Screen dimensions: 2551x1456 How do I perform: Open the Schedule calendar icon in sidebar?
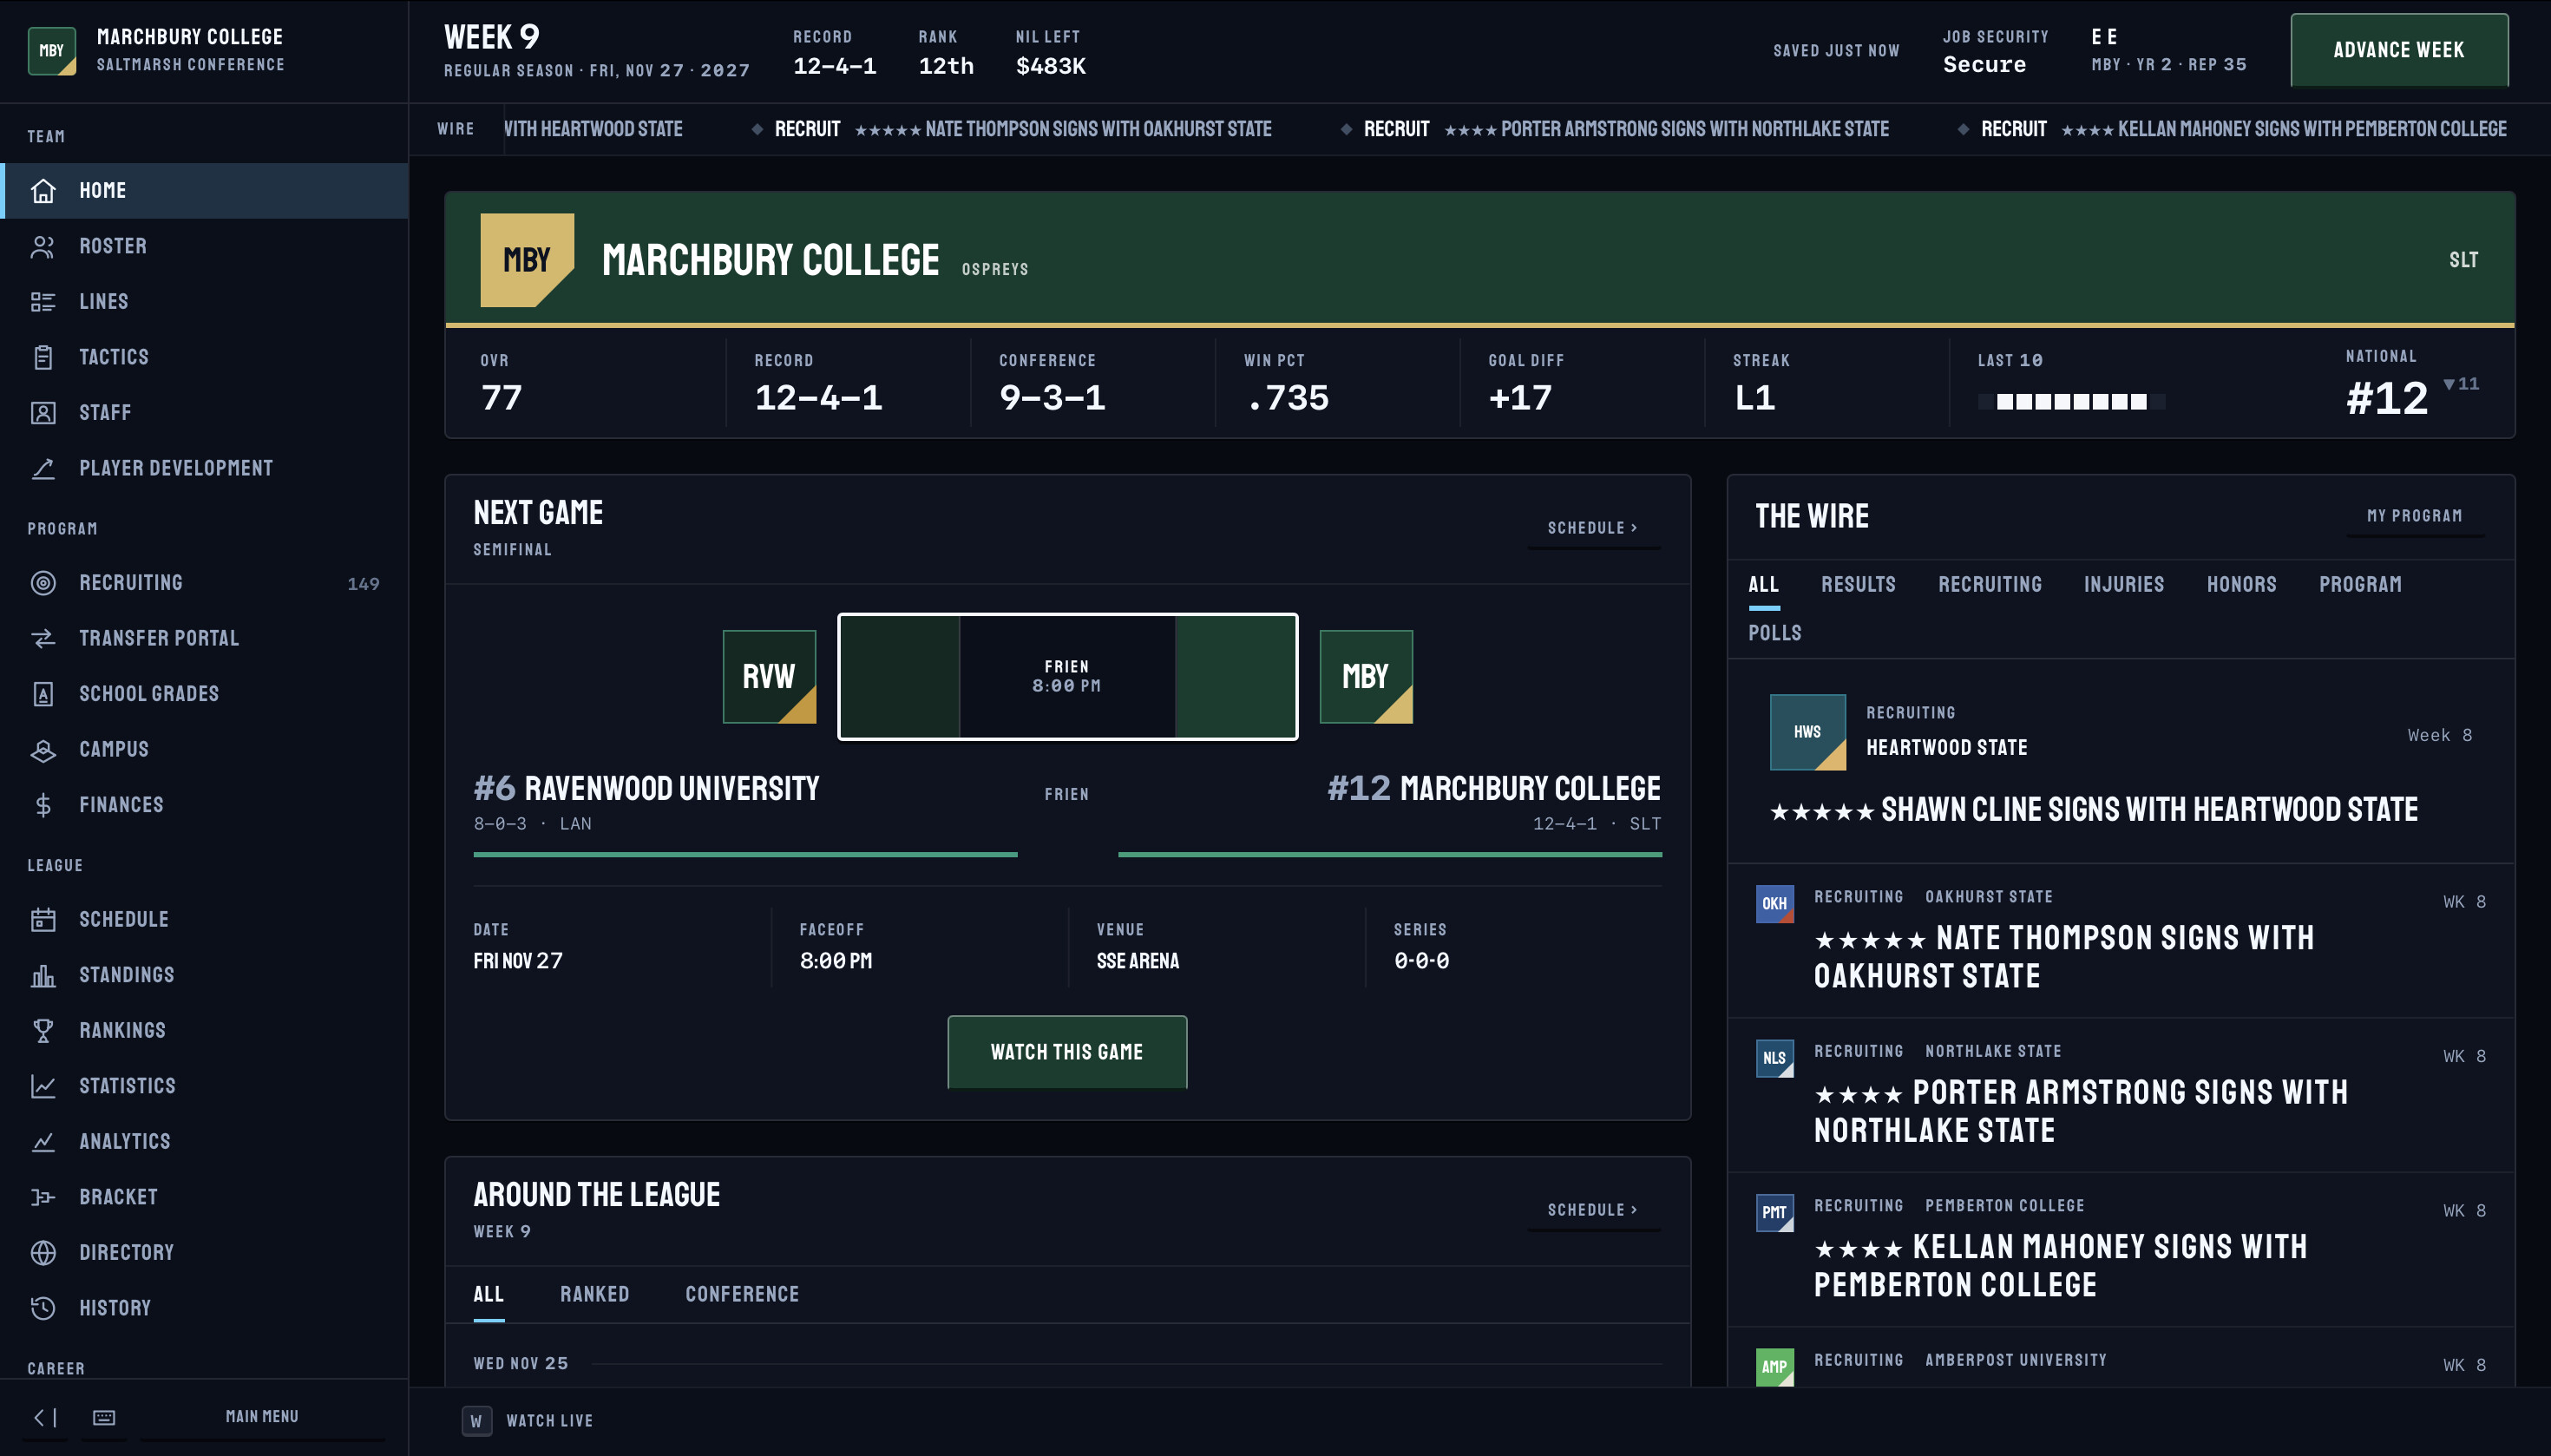coord(43,919)
